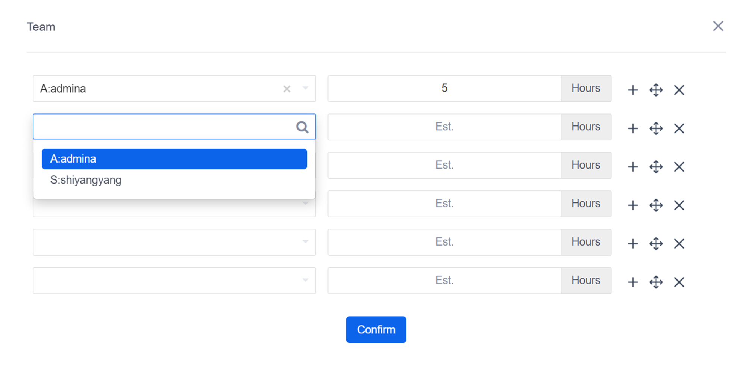
Task: Expand the first row member dropdown arrow
Action: 305,89
